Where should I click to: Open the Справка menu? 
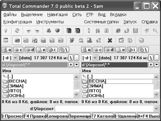(x=150, y=22)
